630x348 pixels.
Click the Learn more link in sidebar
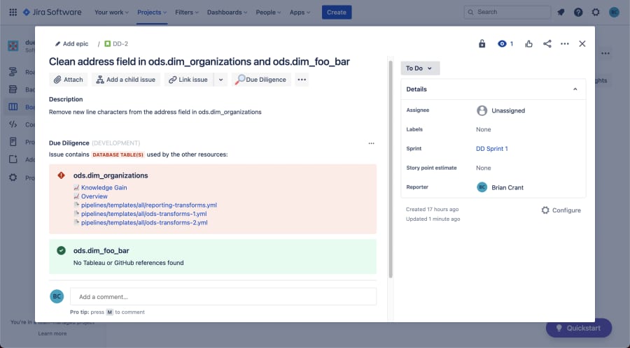(x=52, y=333)
